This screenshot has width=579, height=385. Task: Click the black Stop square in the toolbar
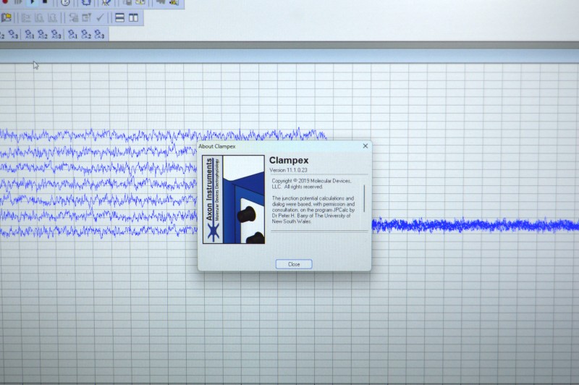[x=44, y=2]
